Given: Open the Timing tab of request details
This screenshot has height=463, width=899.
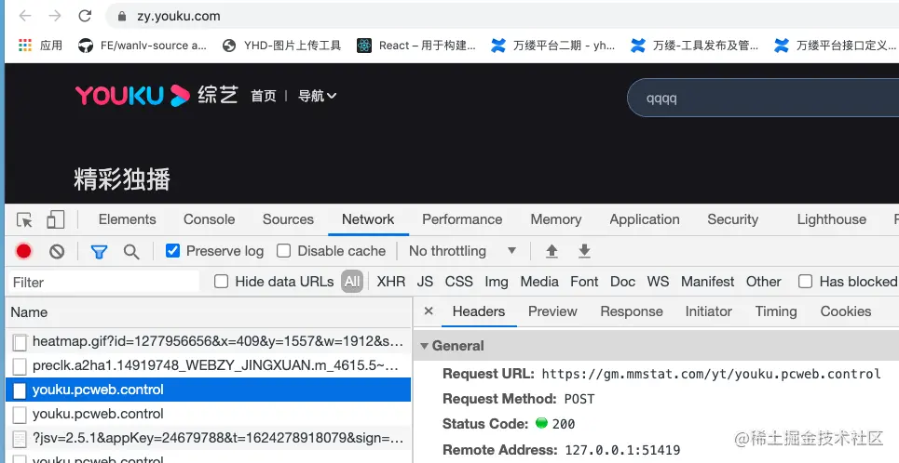Looking at the screenshot, I should coord(776,311).
